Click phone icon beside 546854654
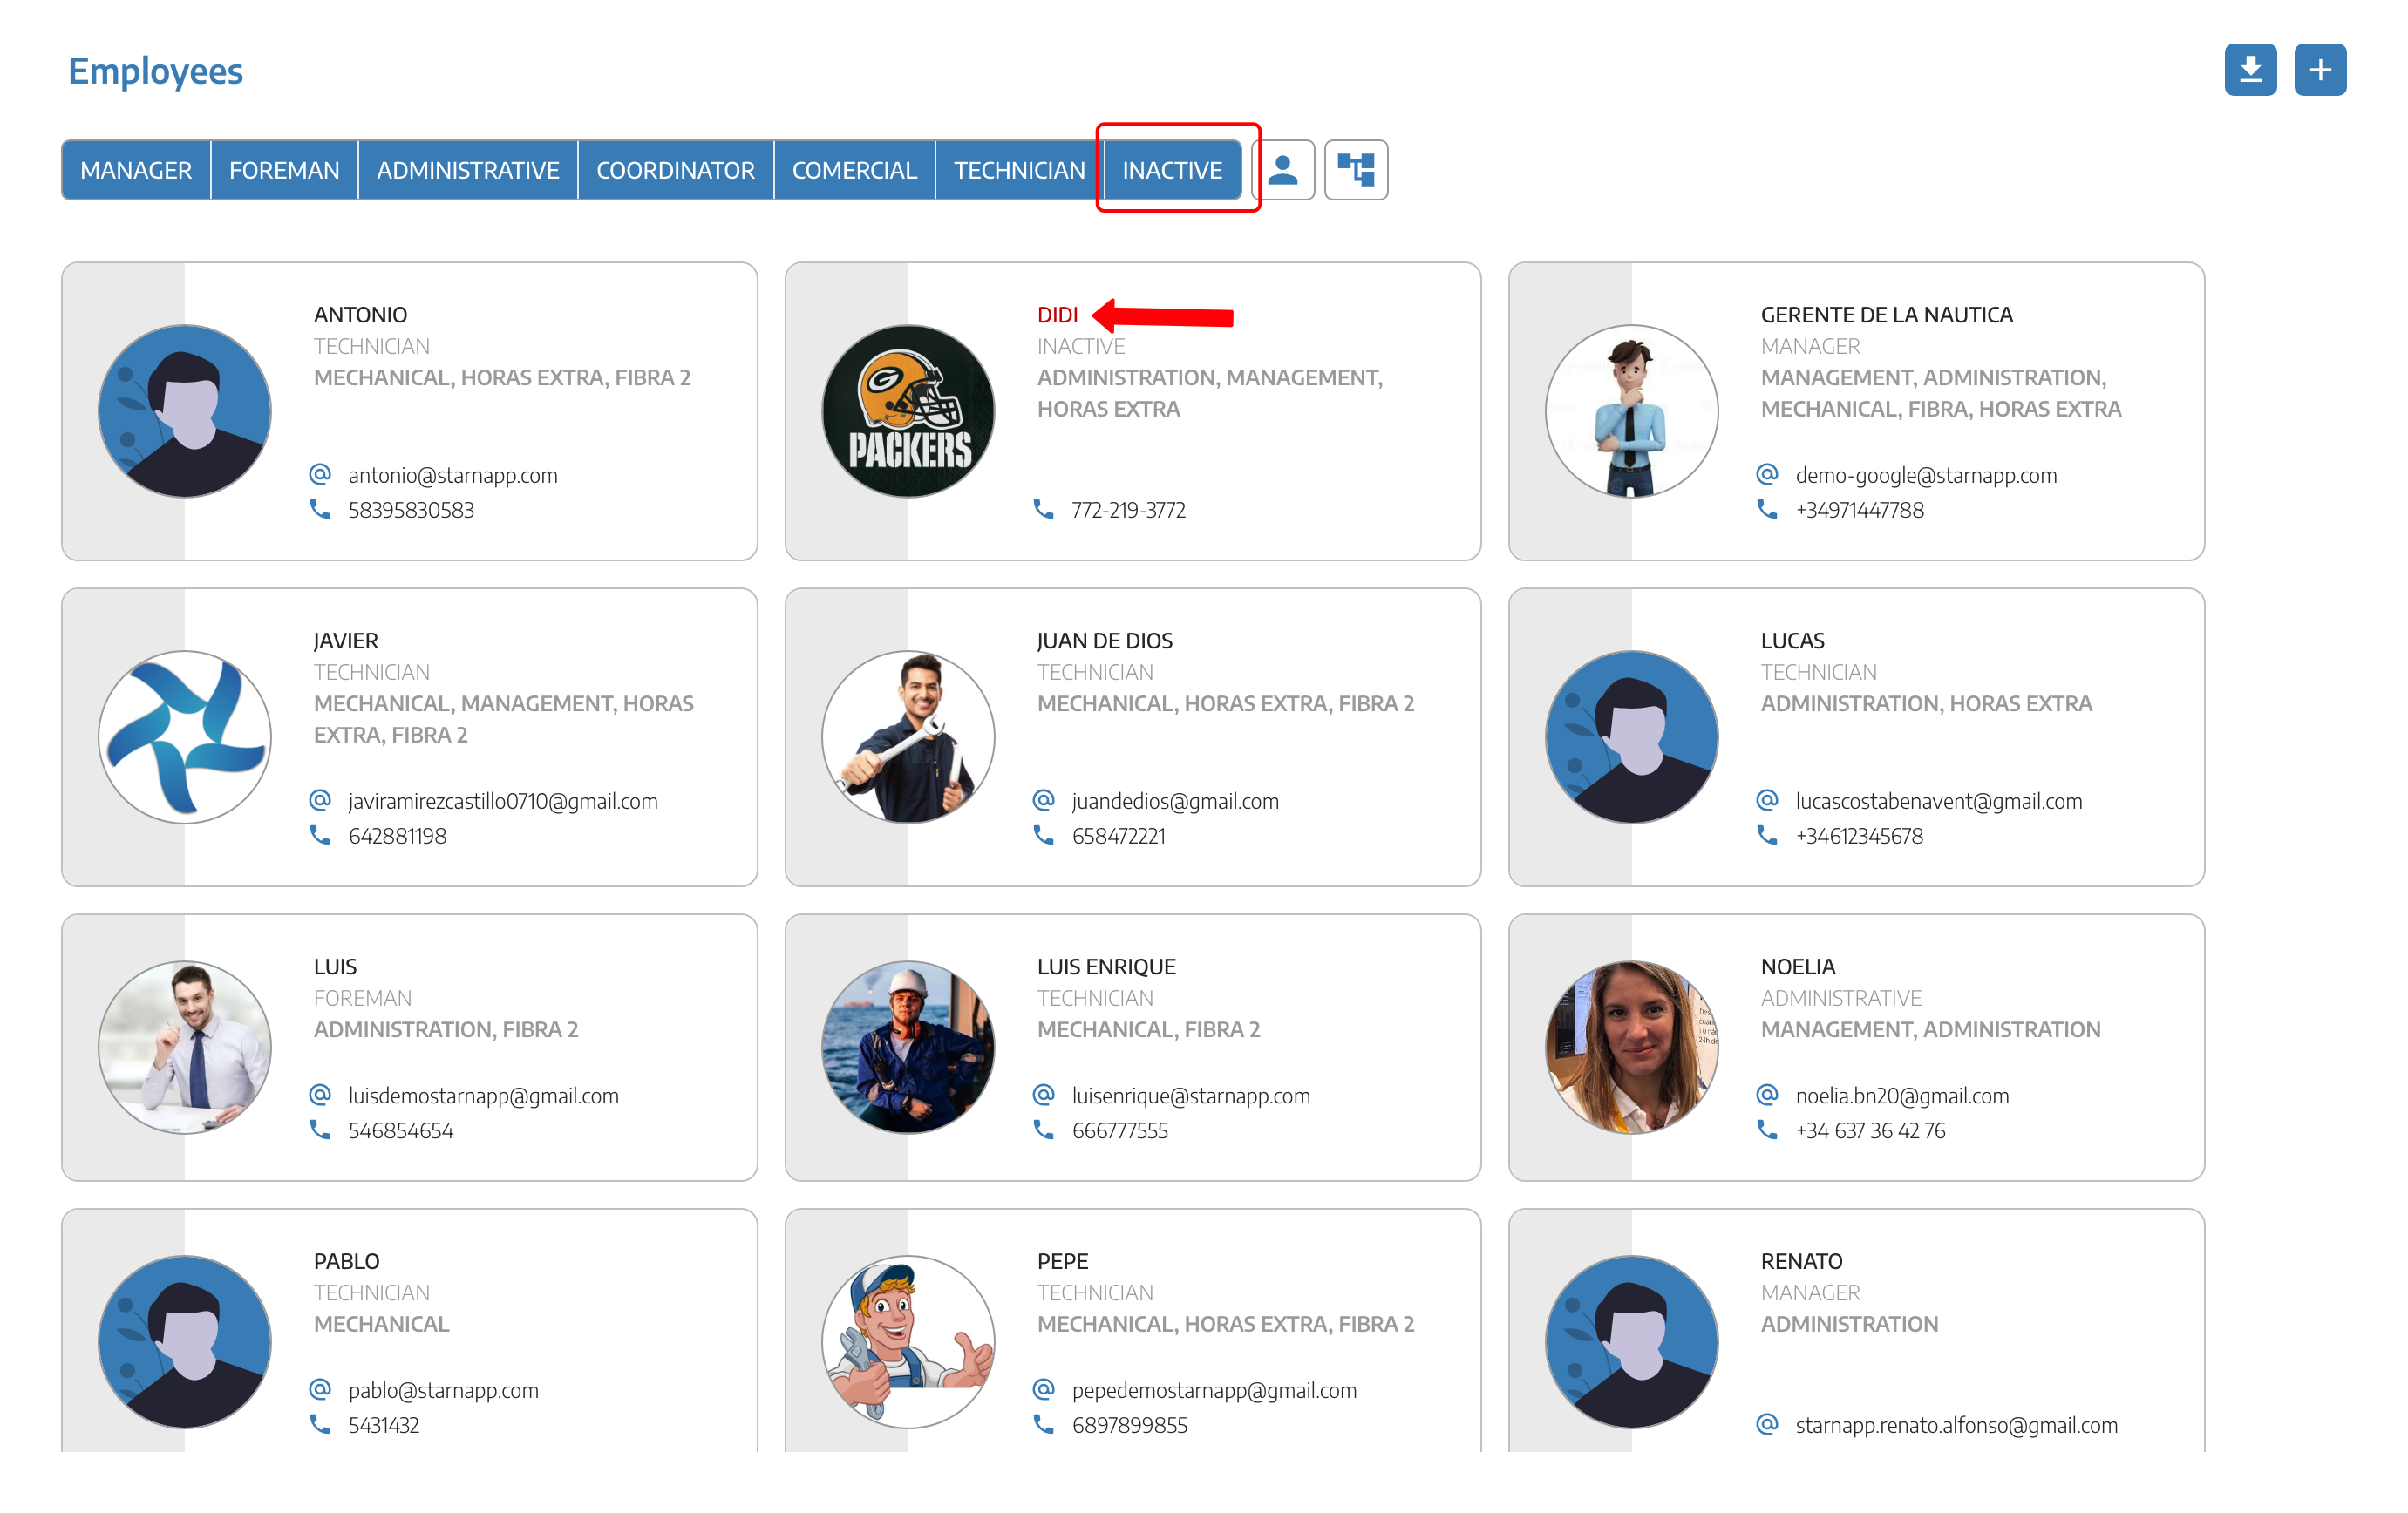Image resolution: width=2408 pixels, height=1513 pixels. [x=320, y=1130]
